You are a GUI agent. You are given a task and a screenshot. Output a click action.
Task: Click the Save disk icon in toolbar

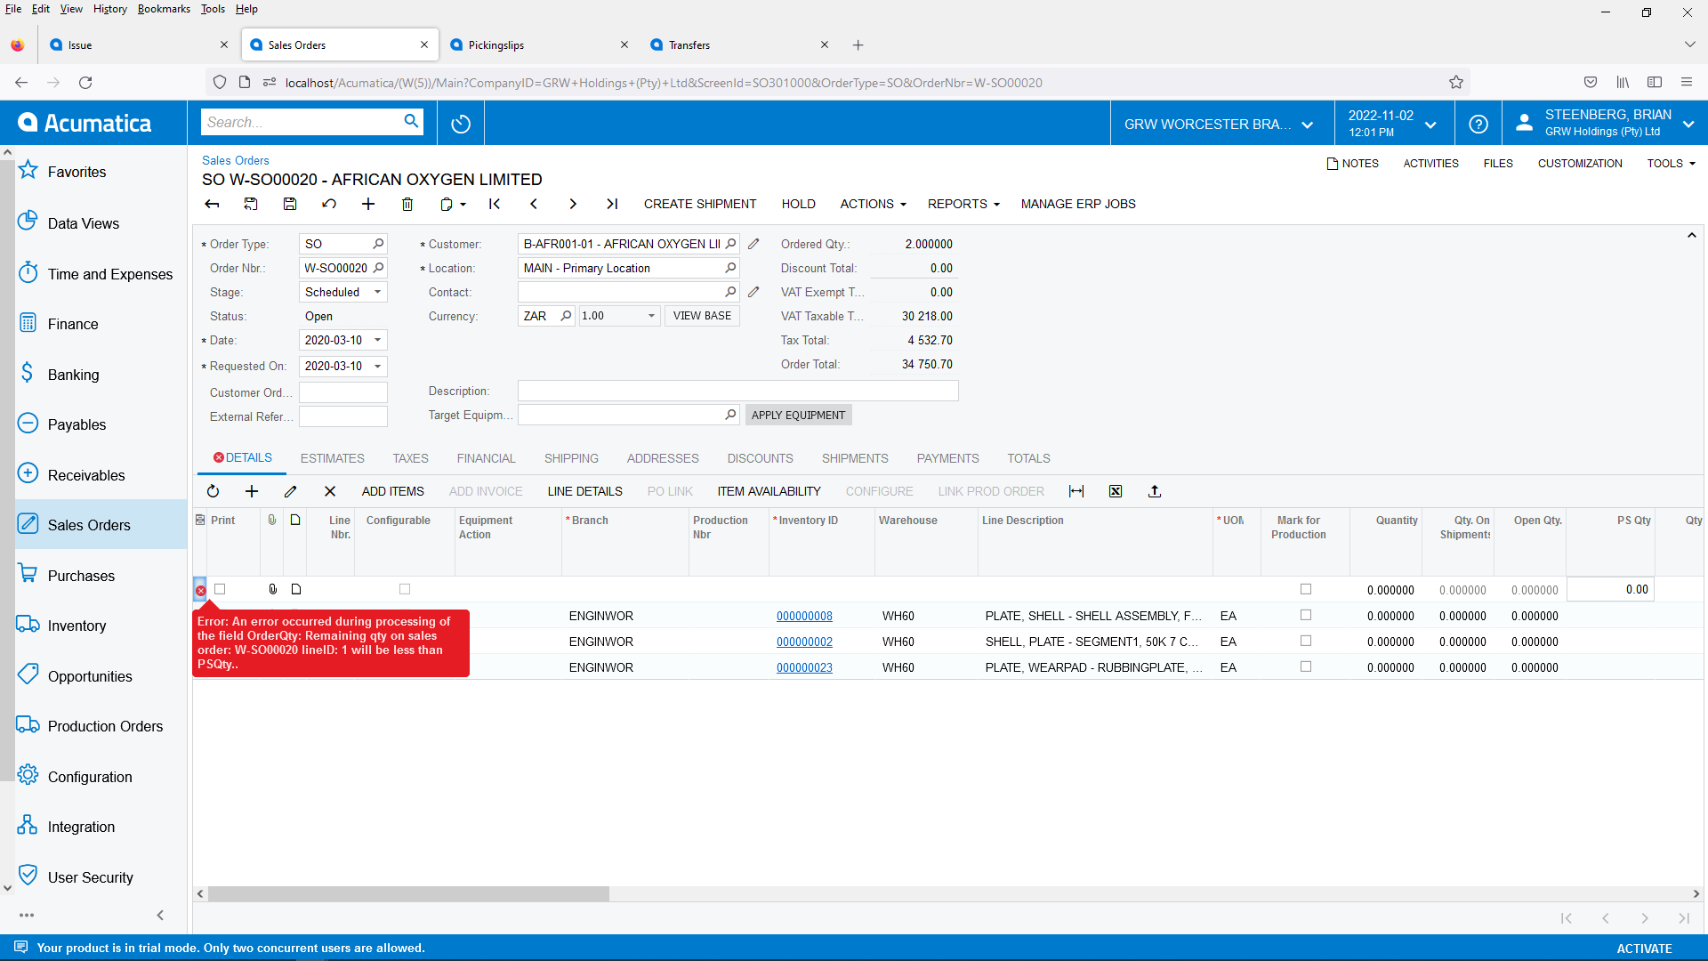point(290,204)
